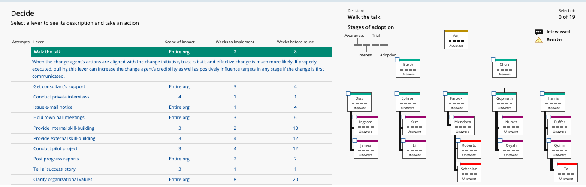Expand 'Clarify organizational values' lever row
The width and height of the screenshot is (586, 187).
[x=63, y=179]
